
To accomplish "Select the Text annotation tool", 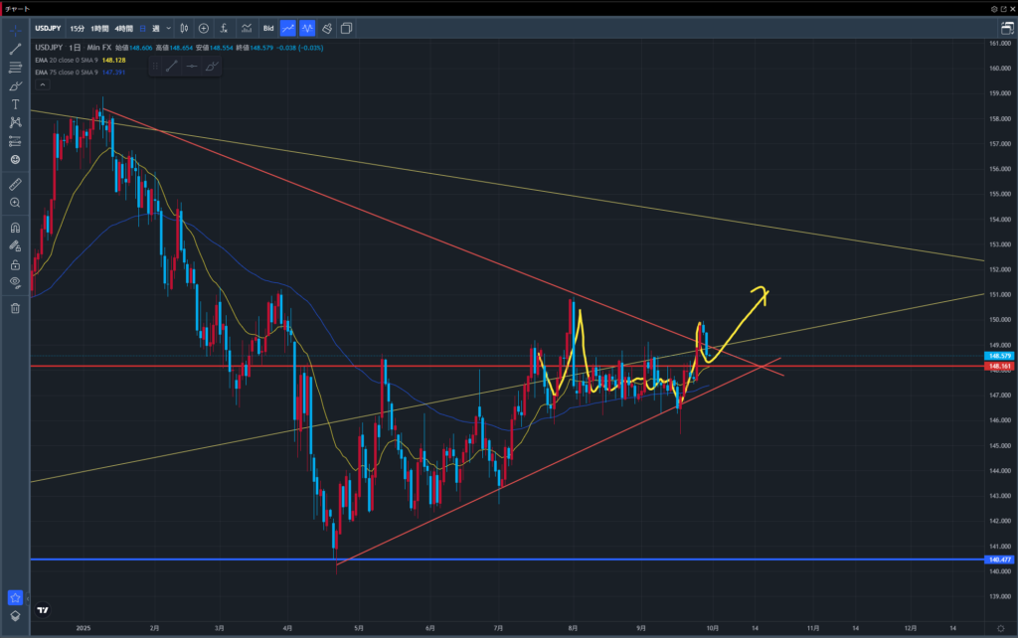I will (15, 104).
